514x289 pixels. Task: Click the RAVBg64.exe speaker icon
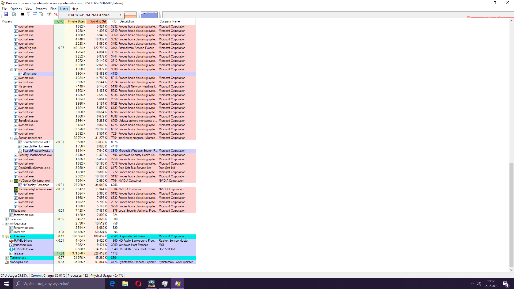(x=12, y=241)
